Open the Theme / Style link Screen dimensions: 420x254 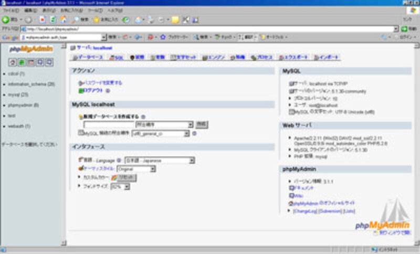(x=99, y=169)
